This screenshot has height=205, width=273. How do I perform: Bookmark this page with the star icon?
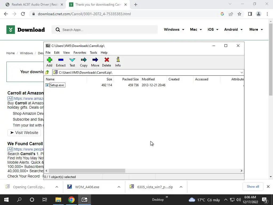click(239, 14)
